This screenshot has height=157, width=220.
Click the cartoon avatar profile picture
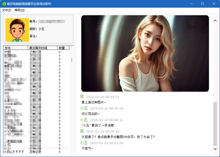(x=17, y=30)
